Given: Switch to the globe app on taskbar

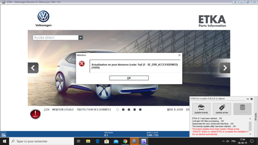Looking at the screenshot, I should coord(134,141).
